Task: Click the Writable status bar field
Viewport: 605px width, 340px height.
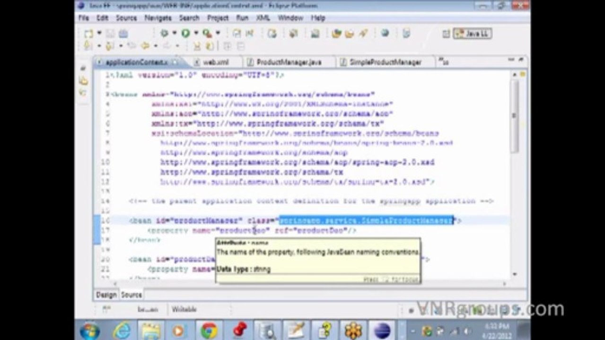Action: [x=184, y=310]
